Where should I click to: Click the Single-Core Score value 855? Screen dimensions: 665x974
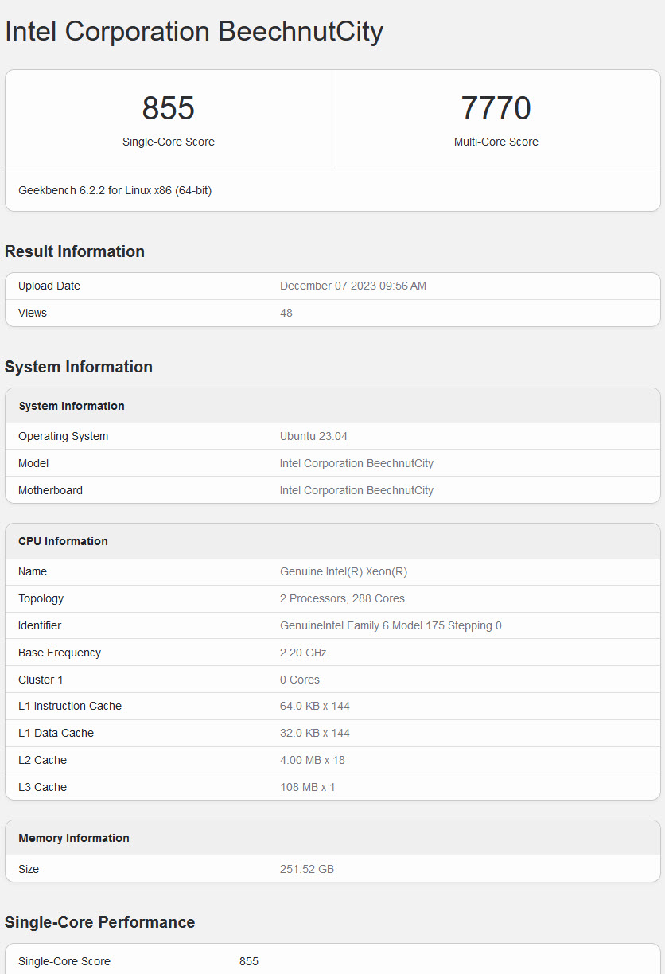169,108
